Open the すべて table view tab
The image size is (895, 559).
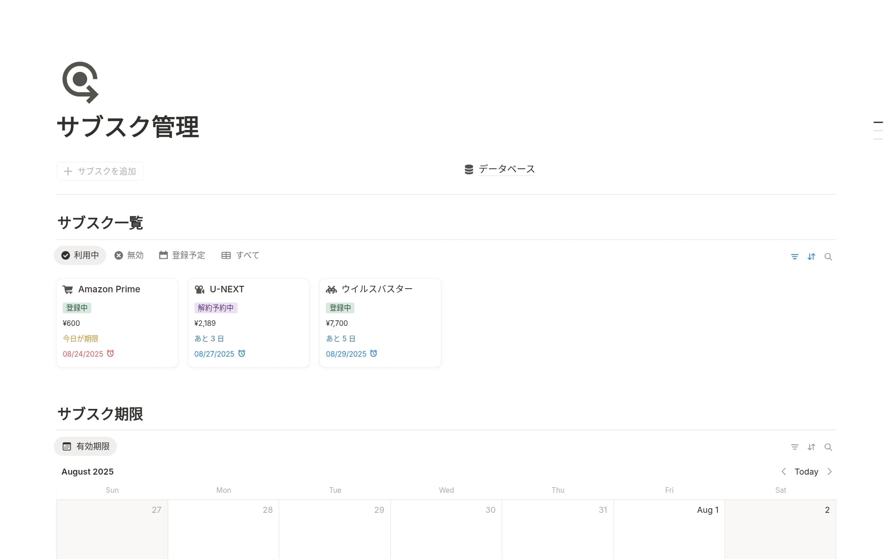[241, 255]
